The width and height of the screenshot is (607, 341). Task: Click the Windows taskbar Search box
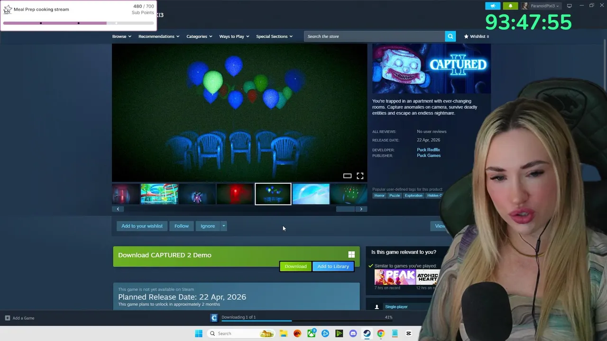pyautogui.click(x=240, y=333)
